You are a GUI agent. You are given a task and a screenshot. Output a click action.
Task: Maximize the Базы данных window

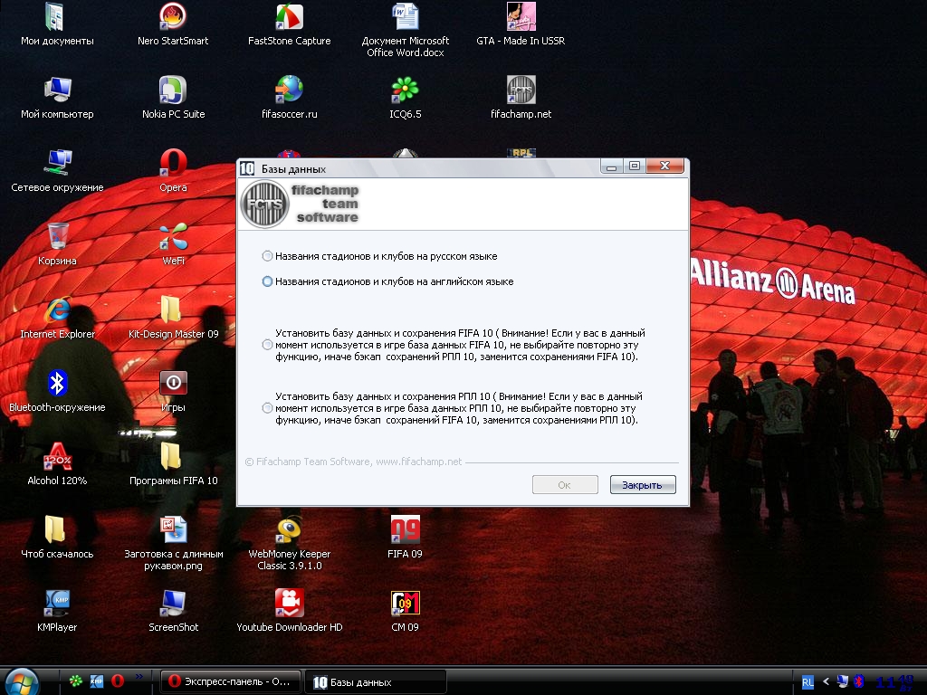[x=635, y=167]
